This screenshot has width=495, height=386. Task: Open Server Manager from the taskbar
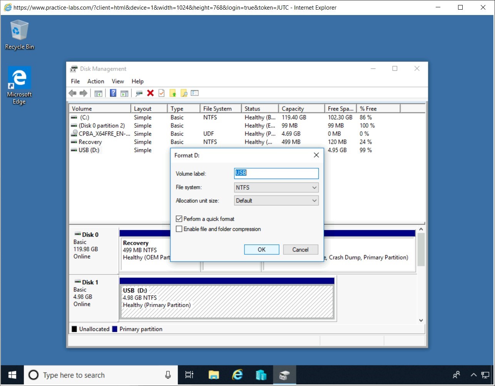tap(261, 375)
